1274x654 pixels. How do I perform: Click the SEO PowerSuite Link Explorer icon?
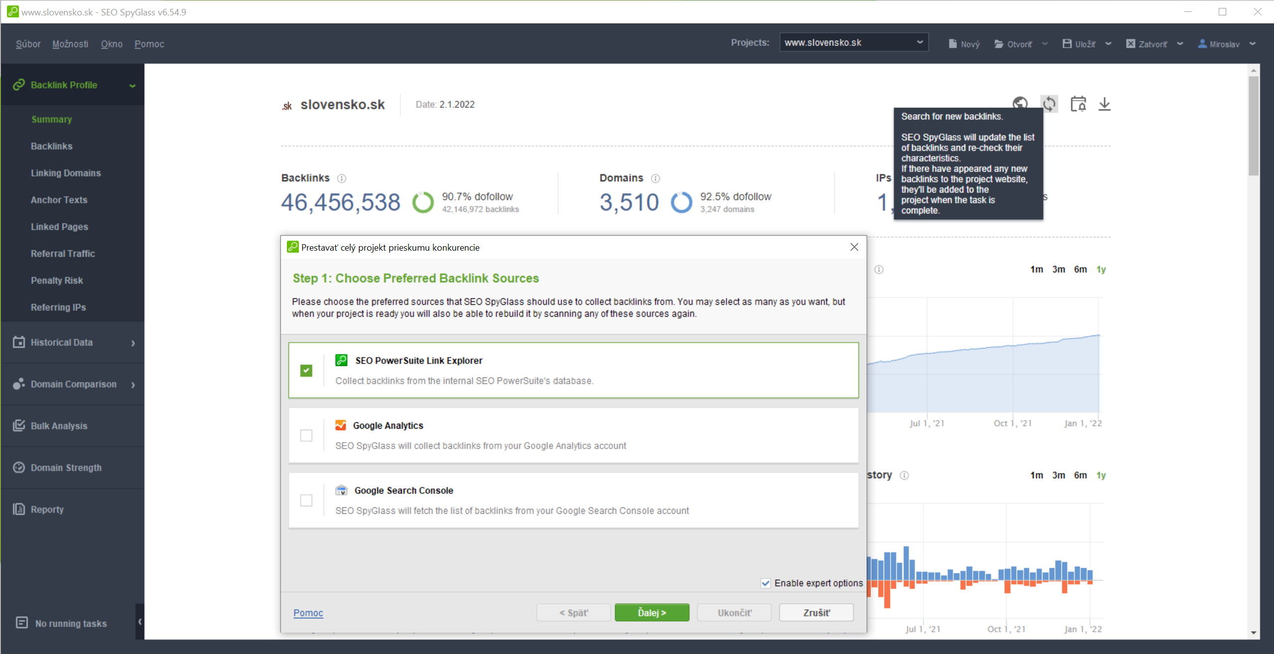coord(341,360)
